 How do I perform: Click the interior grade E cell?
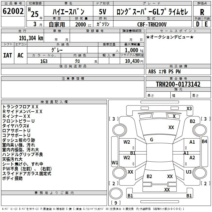pyautogui.click(x=206, y=24)
